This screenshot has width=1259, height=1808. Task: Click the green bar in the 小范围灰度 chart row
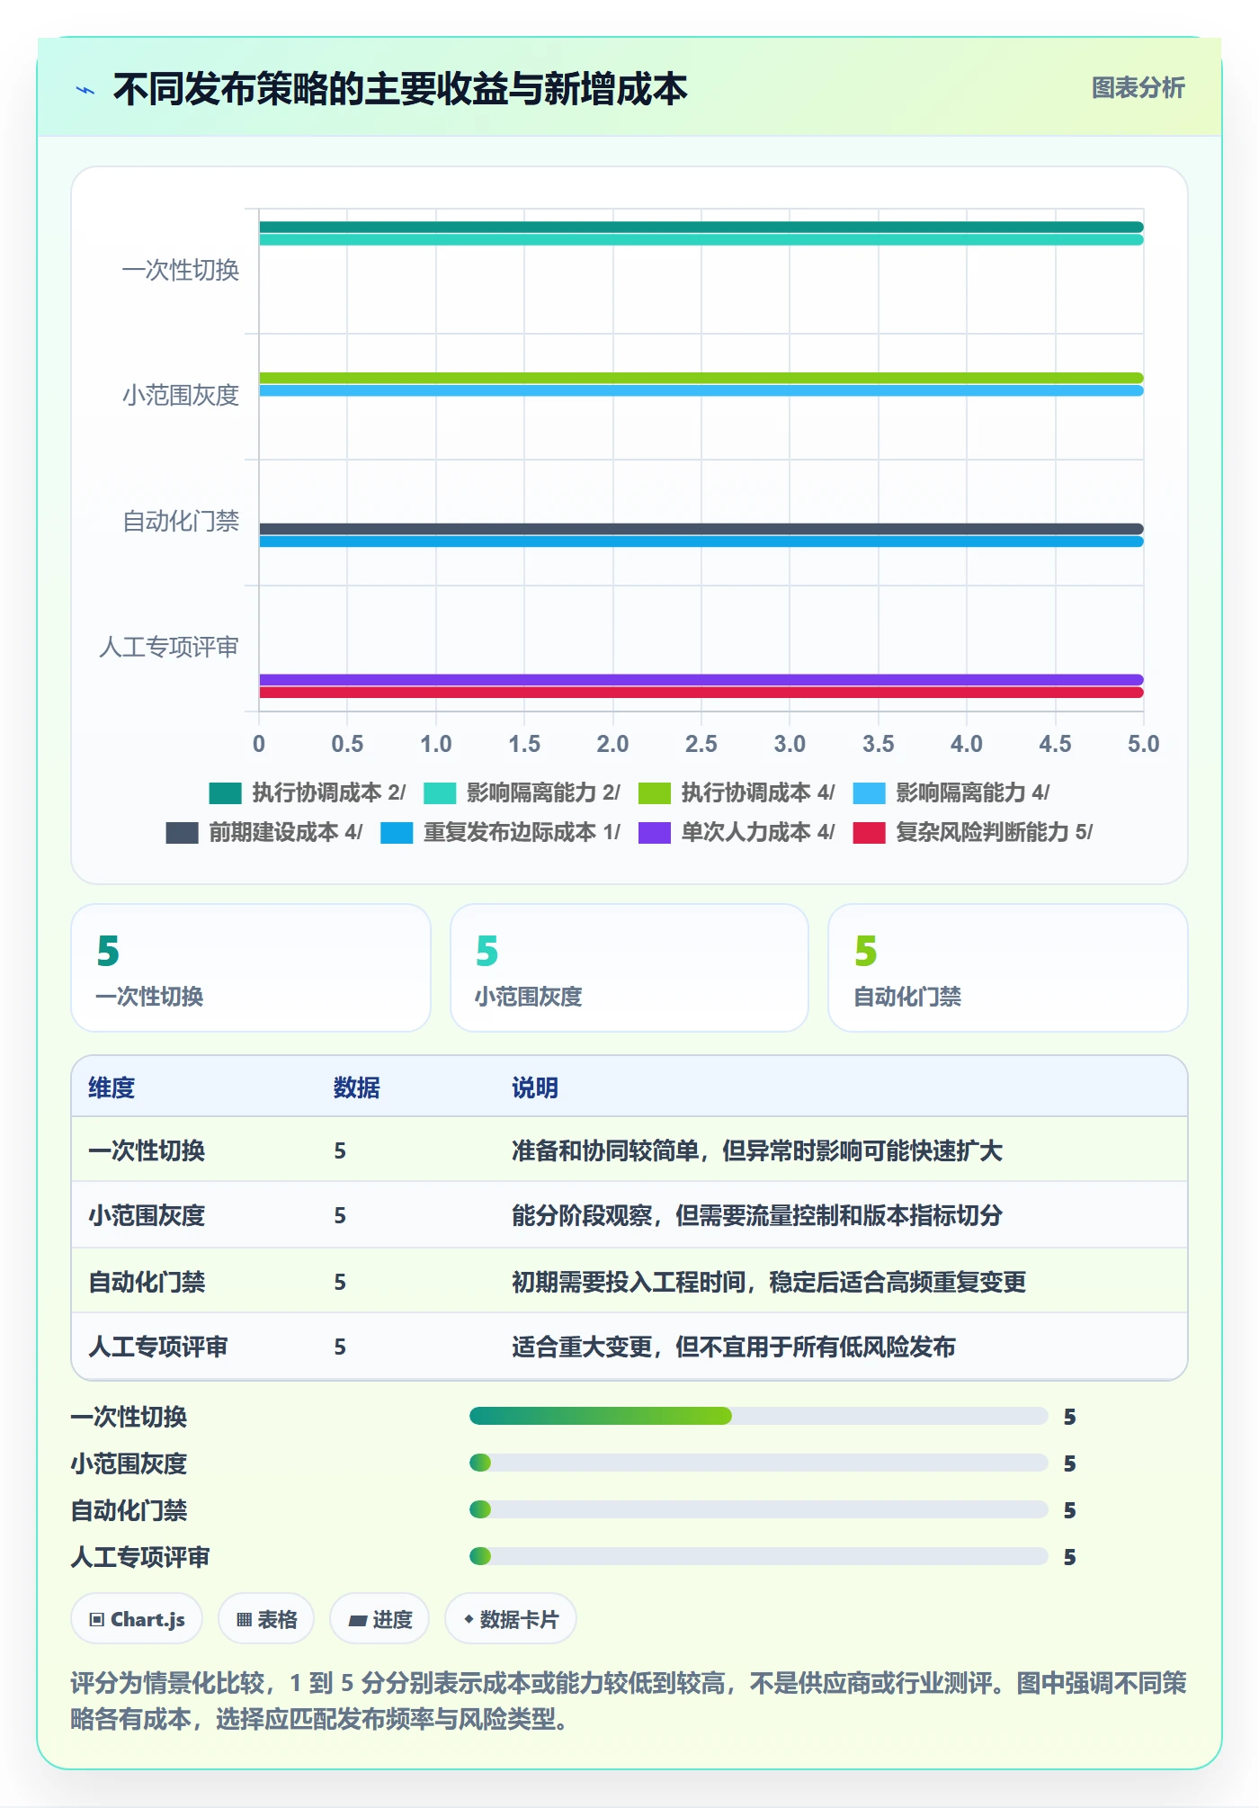pos(701,378)
